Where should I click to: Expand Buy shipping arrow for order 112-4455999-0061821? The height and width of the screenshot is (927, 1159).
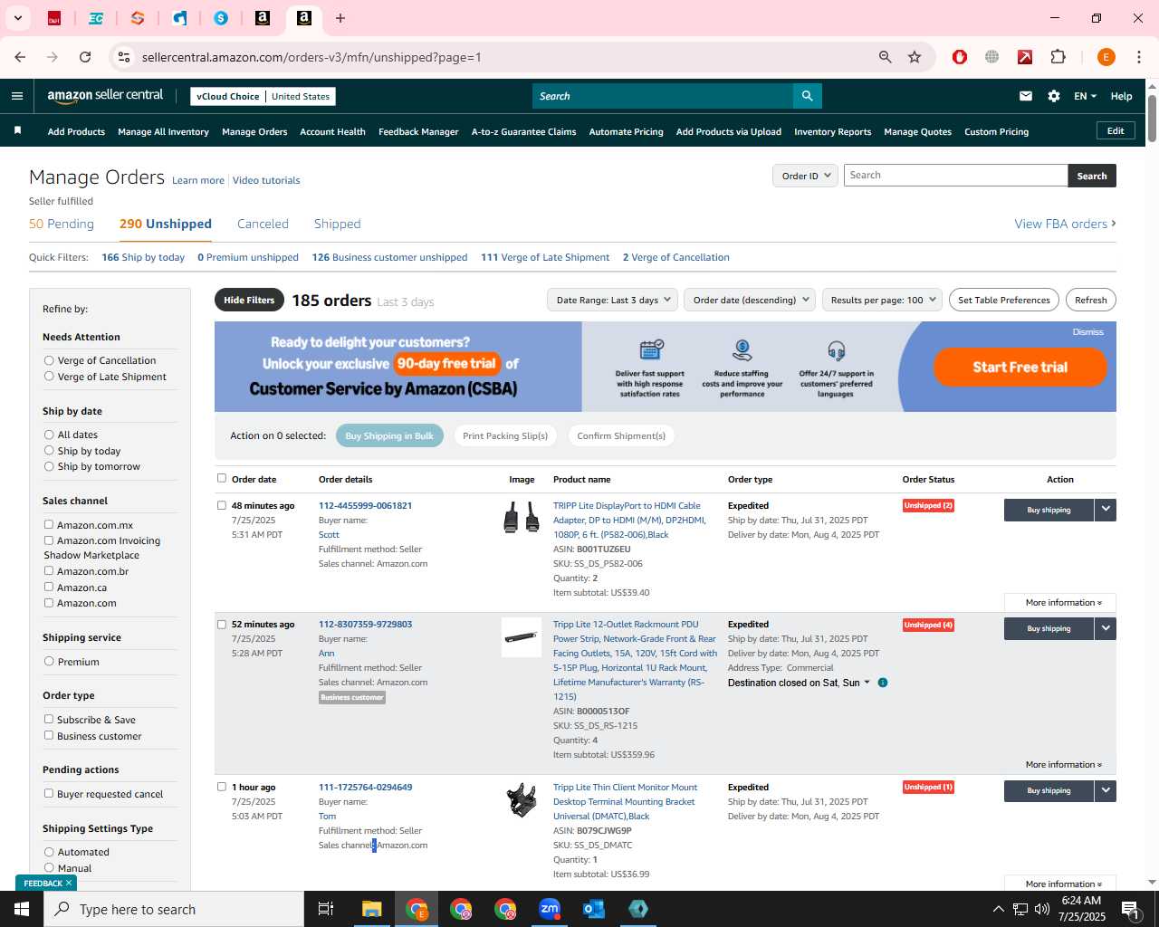pyautogui.click(x=1106, y=510)
